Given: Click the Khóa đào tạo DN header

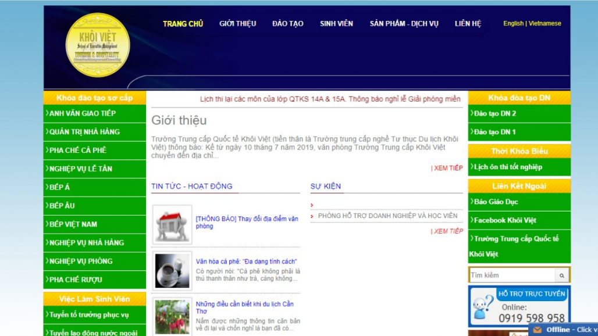Looking at the screenshot, I should click(519, 98).
